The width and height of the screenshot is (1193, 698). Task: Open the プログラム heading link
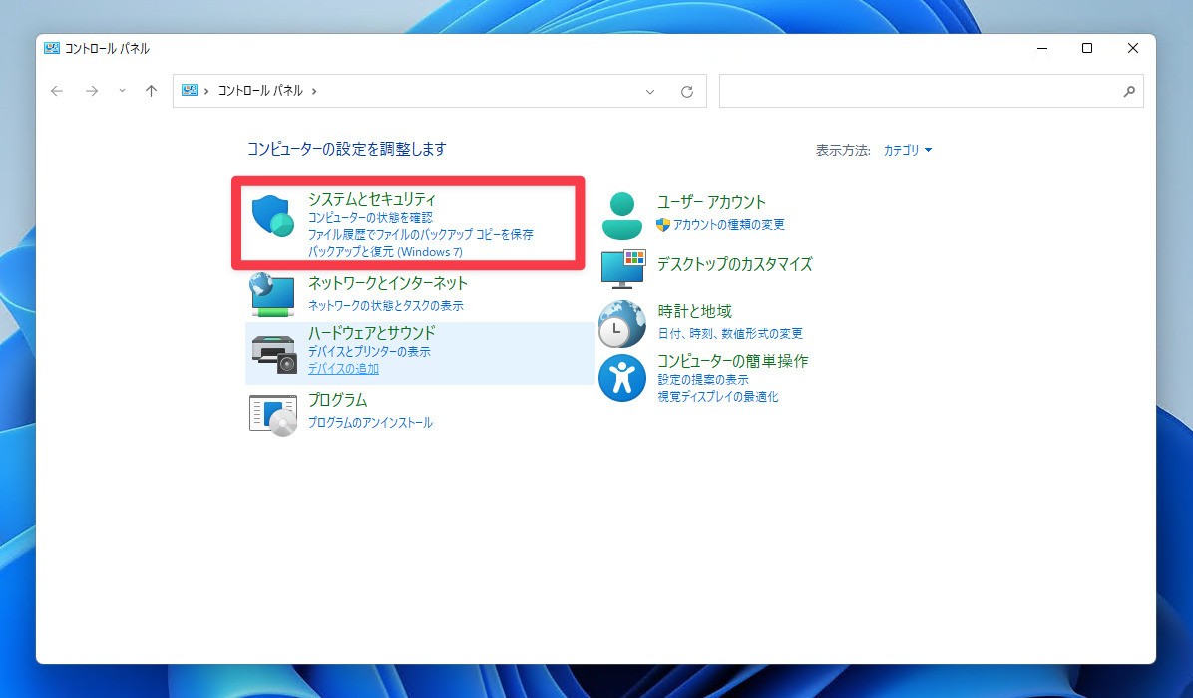click(337, 399)
